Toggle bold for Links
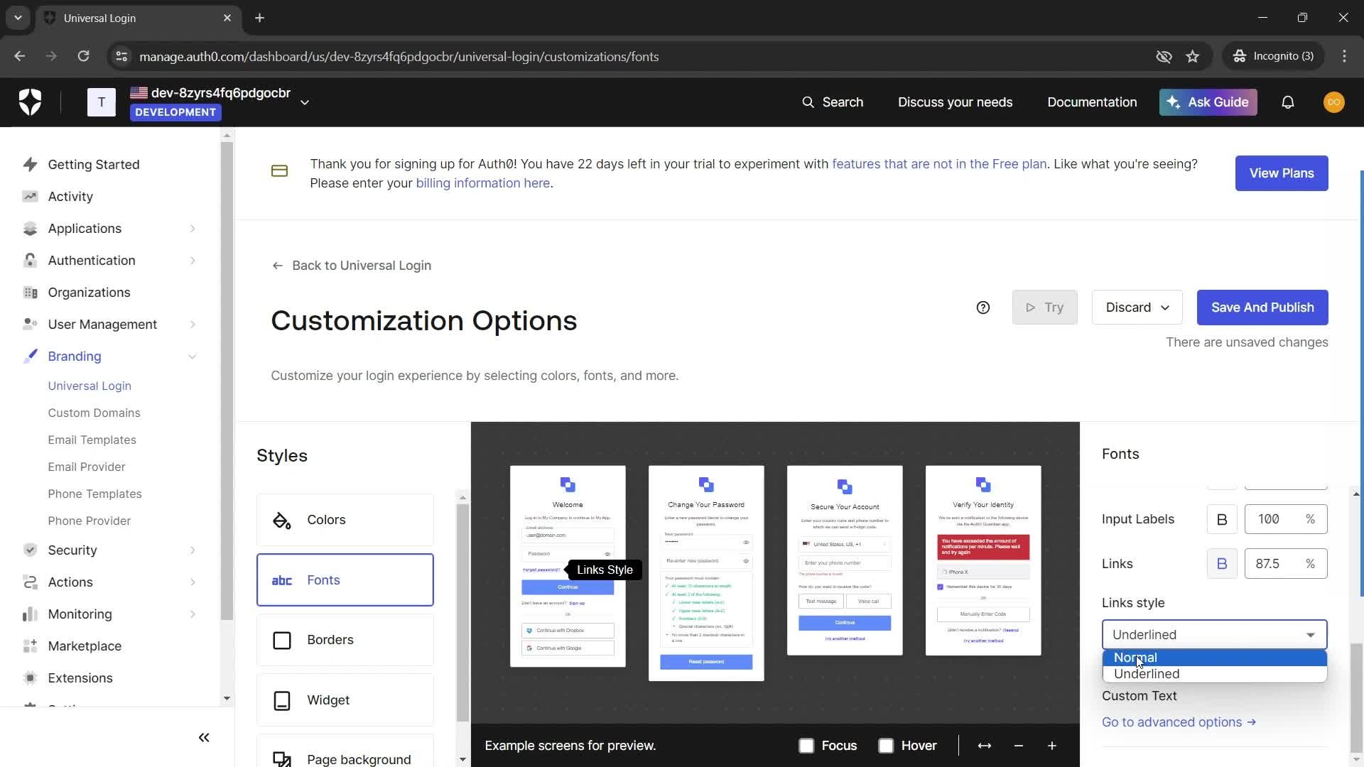Viewport: 1364px width, 767px height. pos(1222,564)
